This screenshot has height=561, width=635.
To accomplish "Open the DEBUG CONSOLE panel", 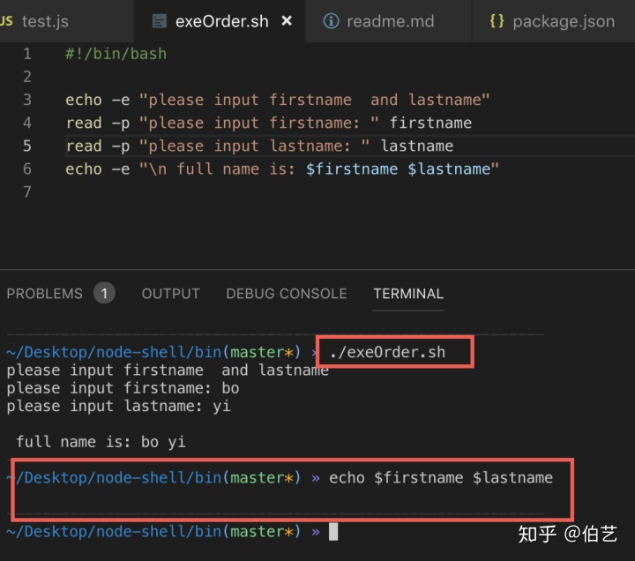I will click(287, 294).
